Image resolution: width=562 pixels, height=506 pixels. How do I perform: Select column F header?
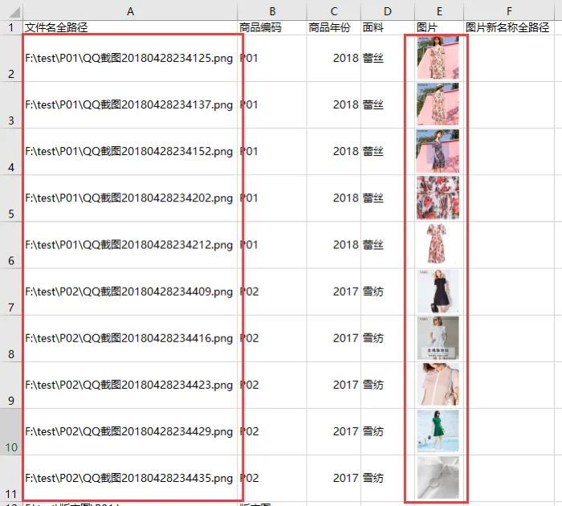tap(509, 11)
